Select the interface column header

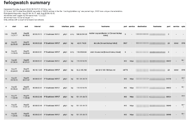point(65,26)
